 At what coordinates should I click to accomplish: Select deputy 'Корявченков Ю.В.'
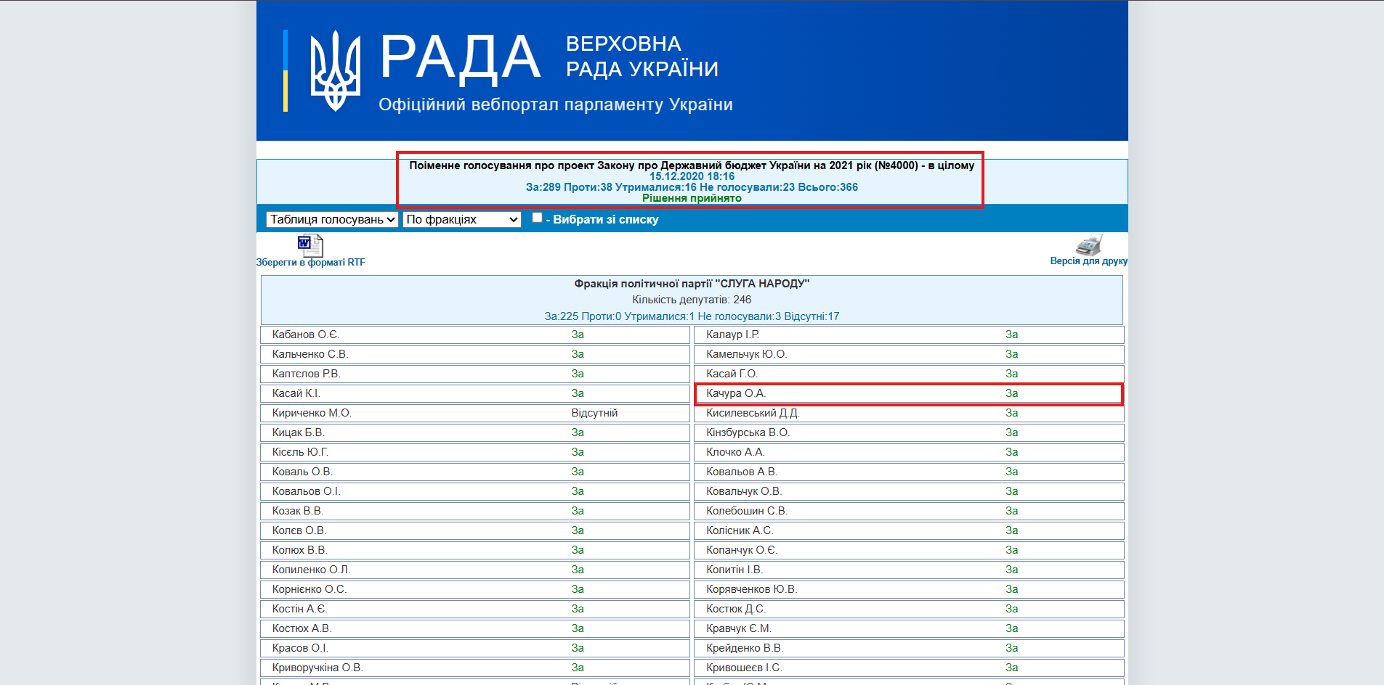pos(752,589)
